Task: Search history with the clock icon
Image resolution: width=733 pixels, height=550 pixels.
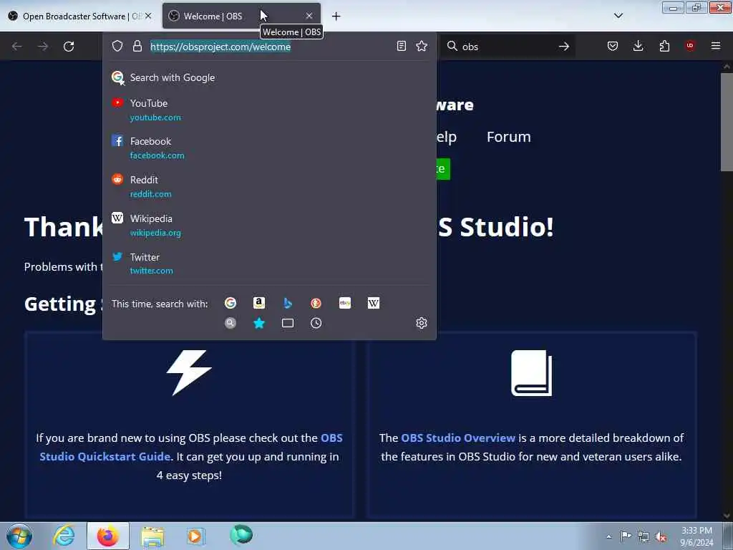Action: tap(316, 323)
